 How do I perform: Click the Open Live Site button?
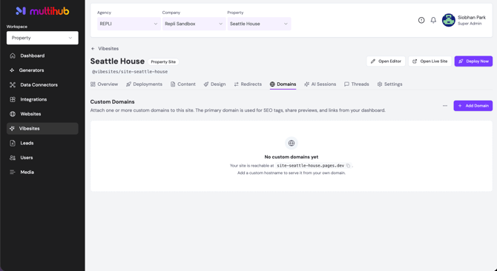point(429,61)
